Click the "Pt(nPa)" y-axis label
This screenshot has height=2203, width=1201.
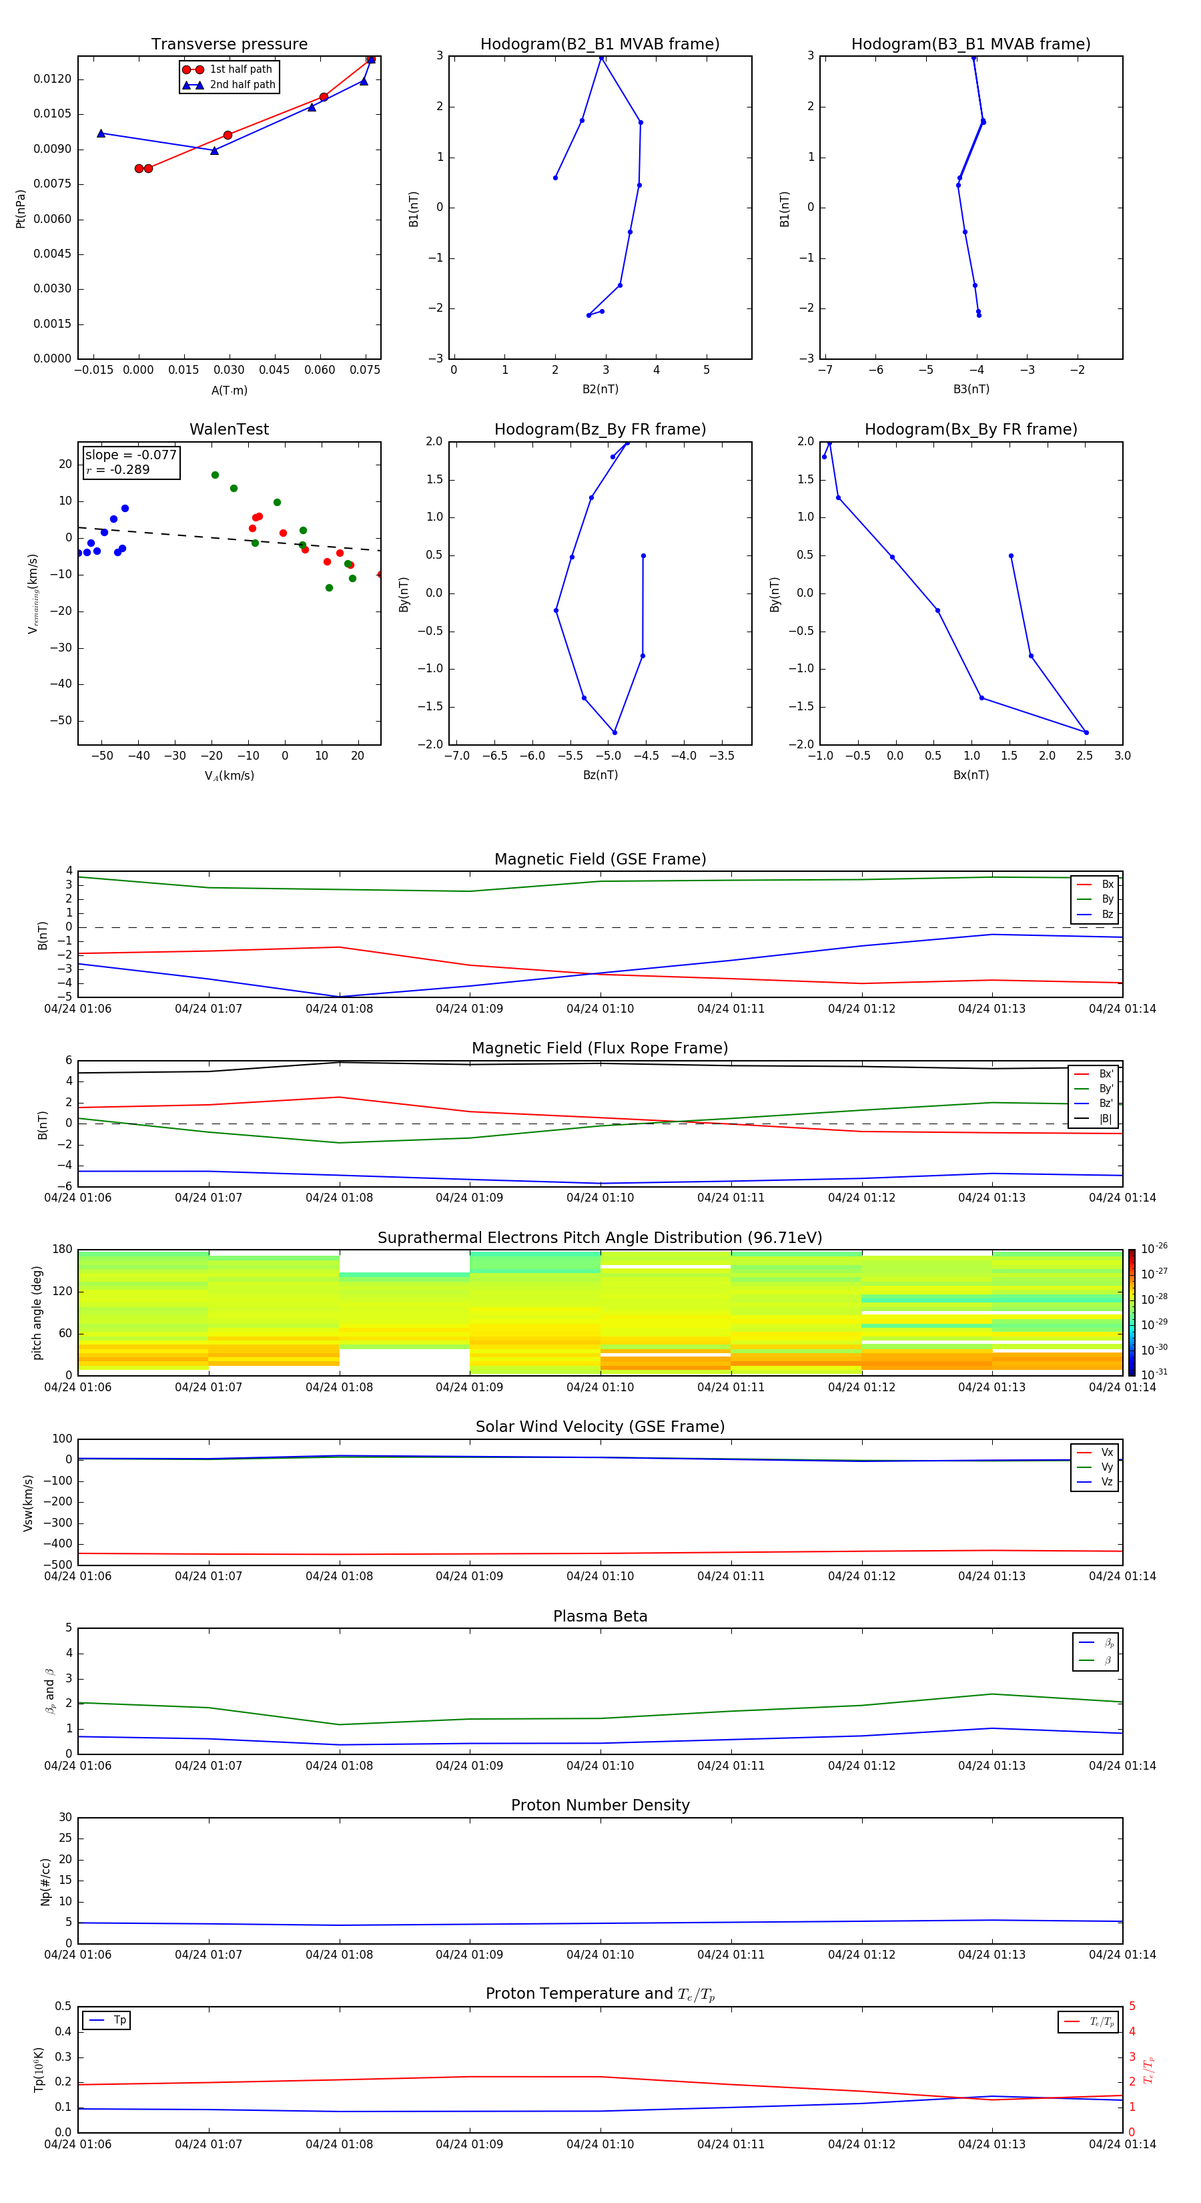21,209
